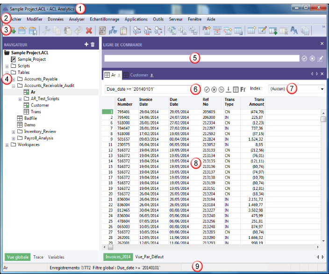Click the trash icon in Navigateur header
This screenshot has height=274, width=329.
click(x=93, y=44)
